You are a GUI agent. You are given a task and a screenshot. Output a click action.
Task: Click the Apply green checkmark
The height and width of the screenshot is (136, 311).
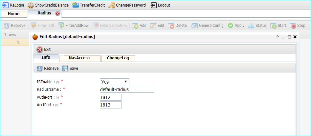231,26
